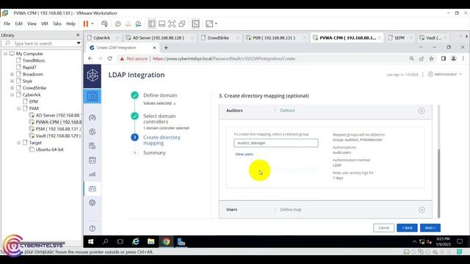
Task: Collapse the My Computer tree node
Action: [5, 54]
